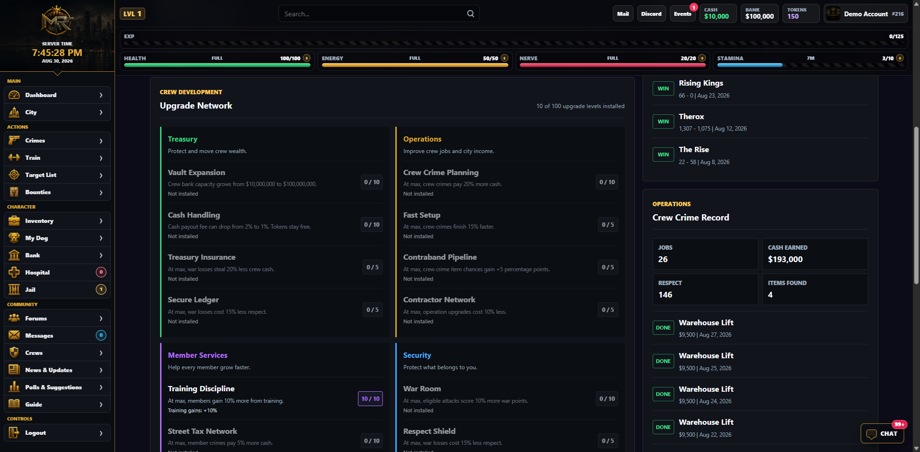Click the Guide book icon
This screenshot has height=452, width=920.
point(14,405)
